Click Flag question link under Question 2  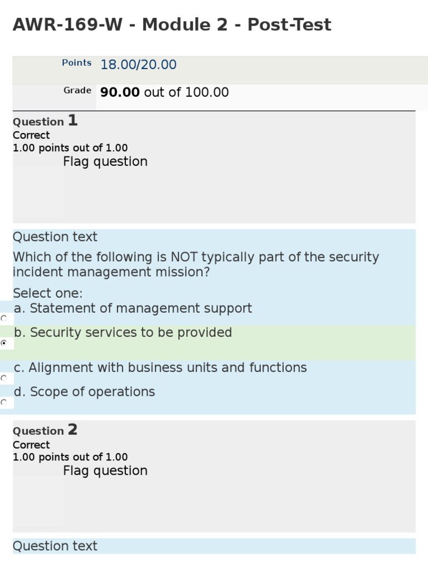pos(105,471)
